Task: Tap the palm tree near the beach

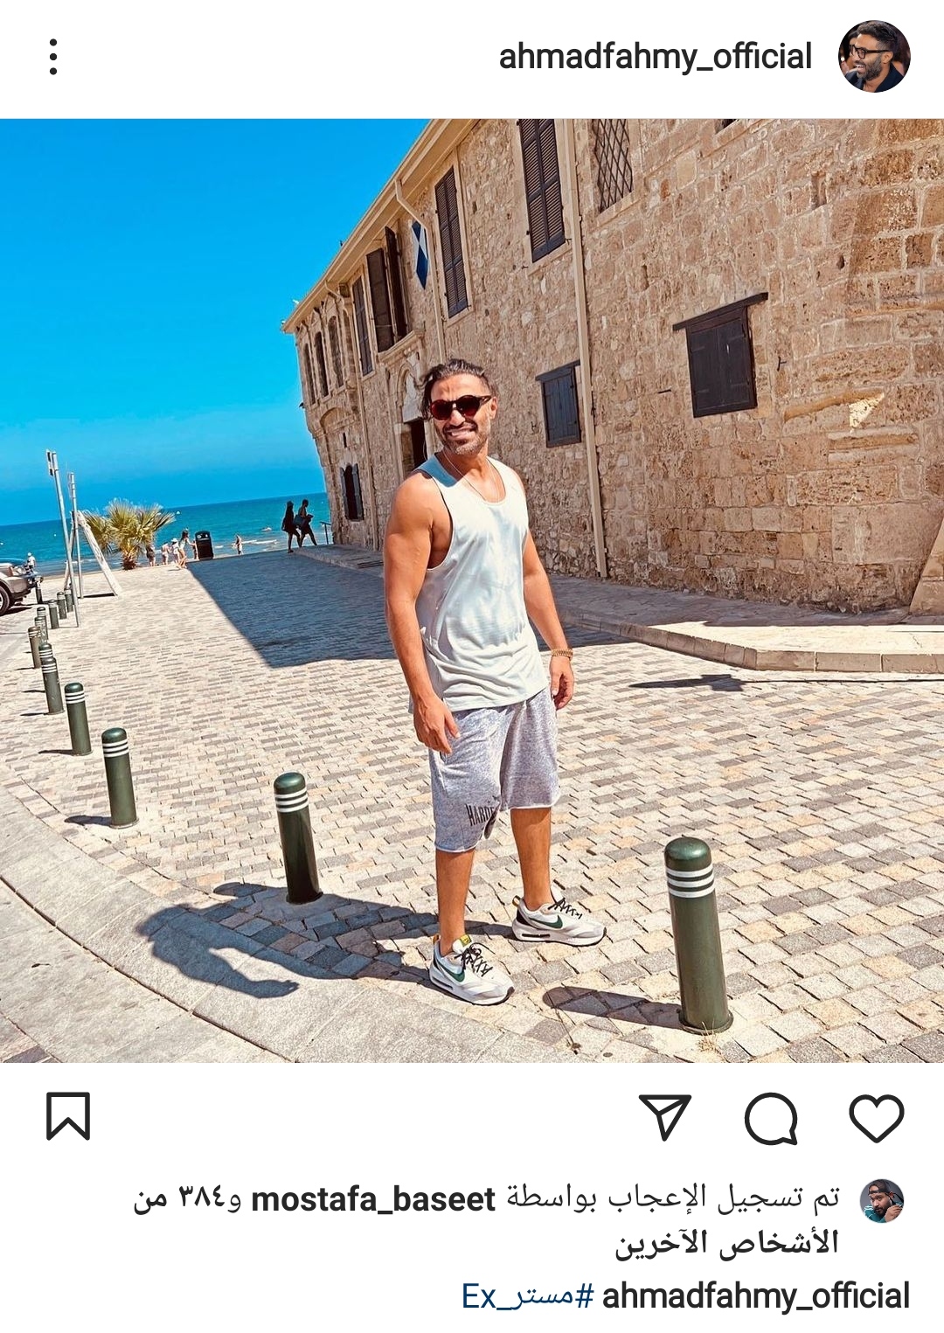Action: tap(129, 531)
